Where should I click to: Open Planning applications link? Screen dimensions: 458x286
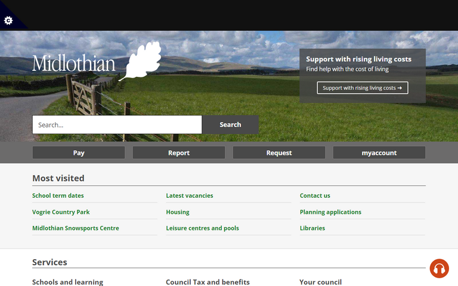coord(330,212)
